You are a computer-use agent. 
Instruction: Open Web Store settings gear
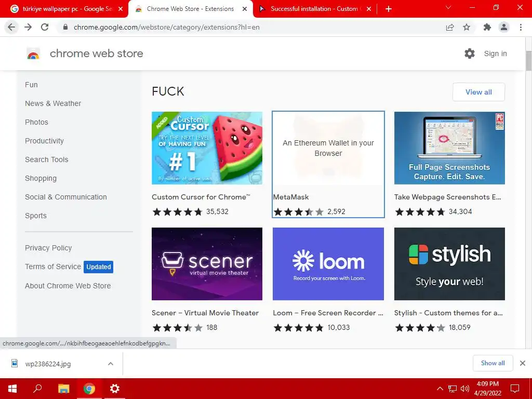470,54
